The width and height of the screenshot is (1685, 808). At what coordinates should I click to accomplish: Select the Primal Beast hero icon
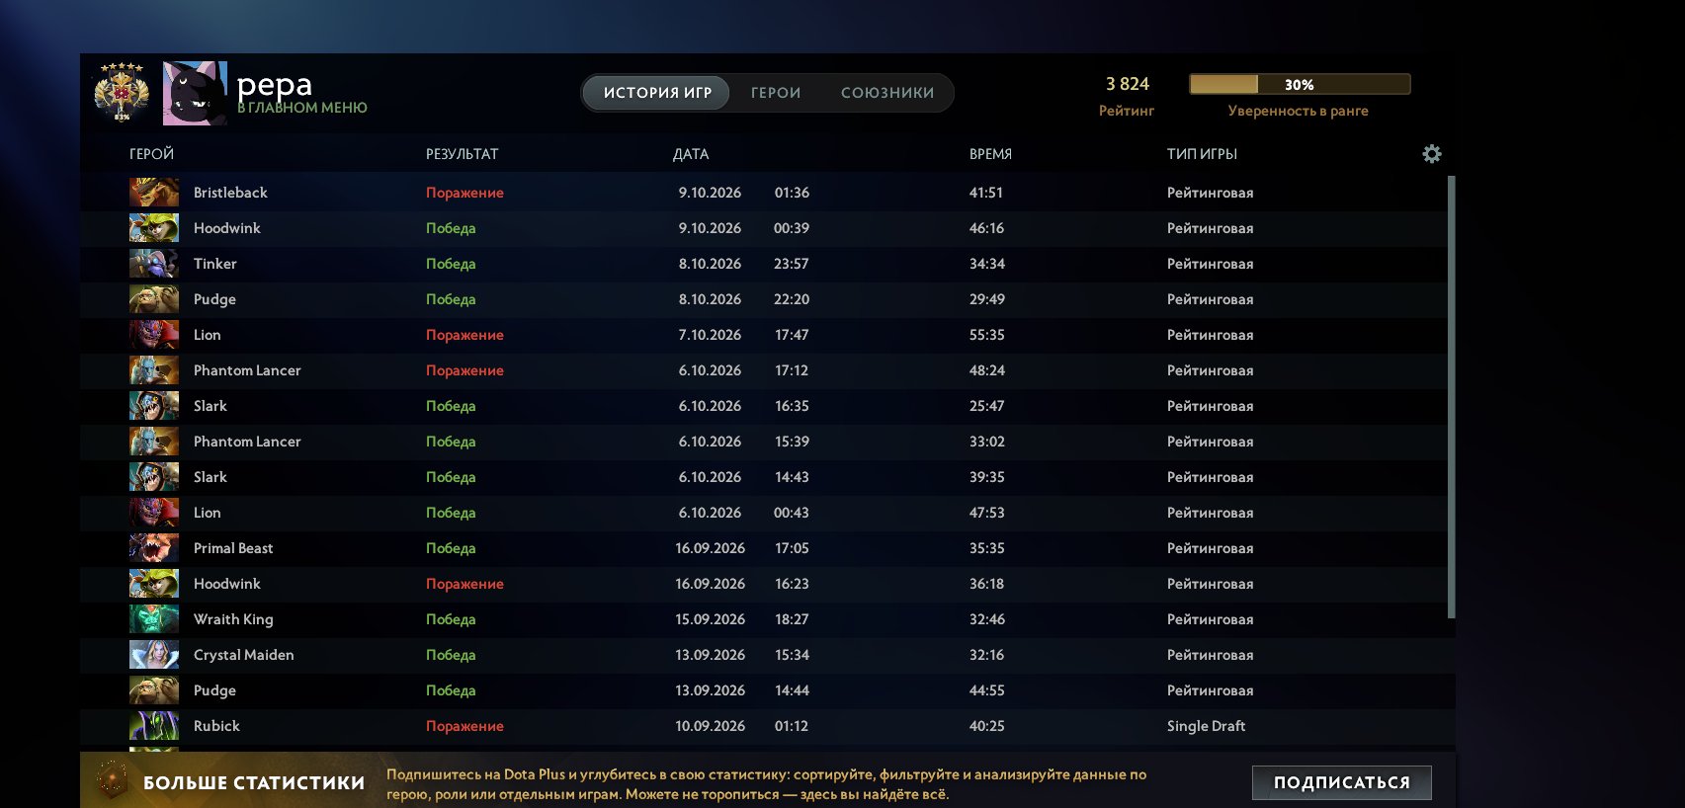pyautogui.click(x=154, y=548)
